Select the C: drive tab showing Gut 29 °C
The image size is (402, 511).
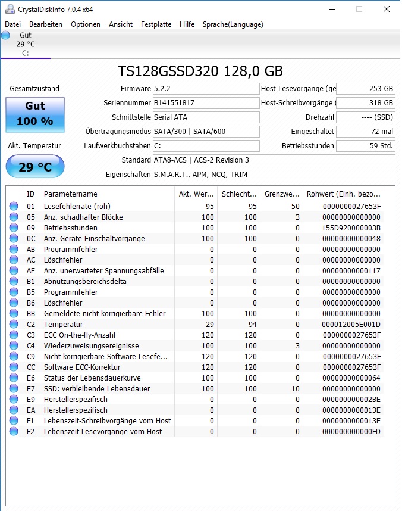(x=26, y=44)
